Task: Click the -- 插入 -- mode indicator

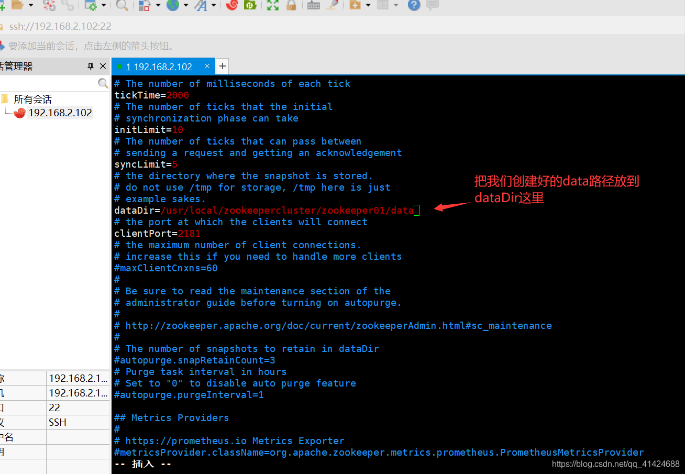Action: 143,464
